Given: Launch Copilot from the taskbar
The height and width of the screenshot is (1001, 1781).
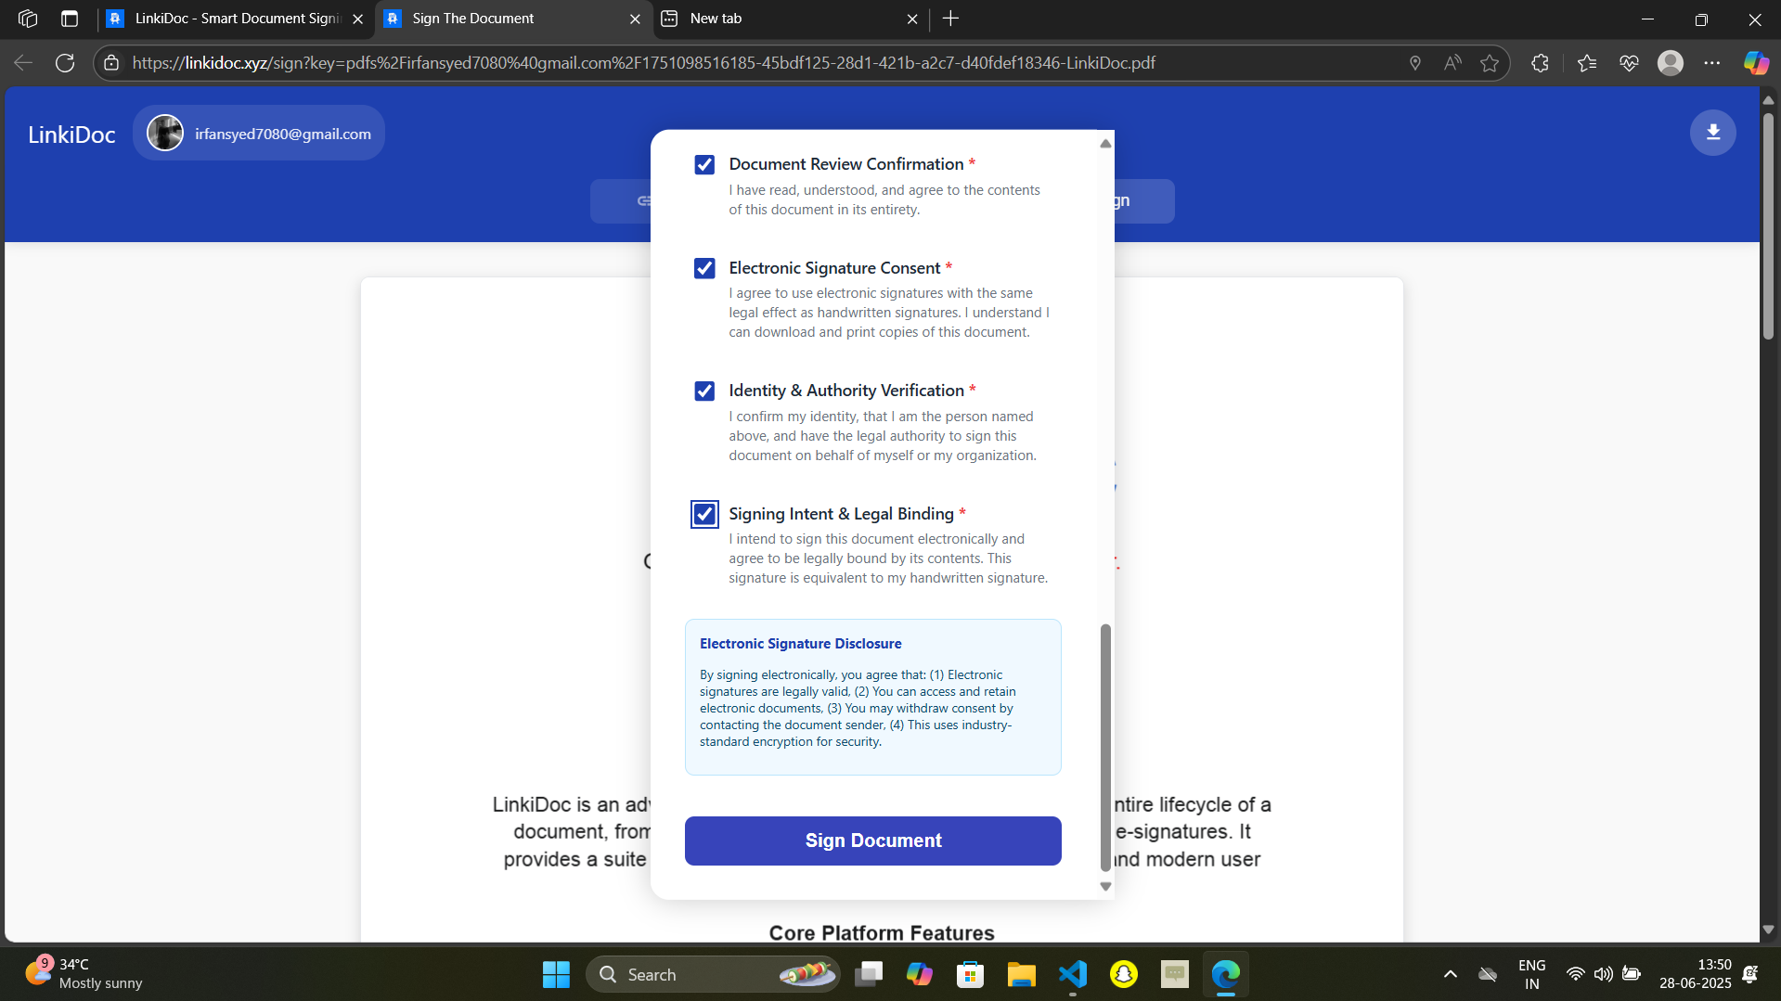Looking at the screenshot, I should [x=919, y=974].
